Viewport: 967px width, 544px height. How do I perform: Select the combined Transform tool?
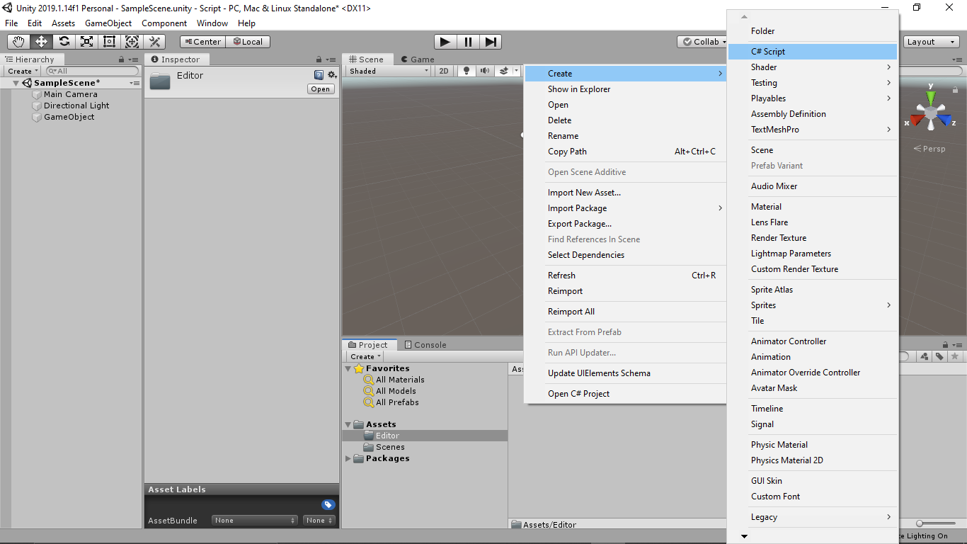[x=132, y=42]
